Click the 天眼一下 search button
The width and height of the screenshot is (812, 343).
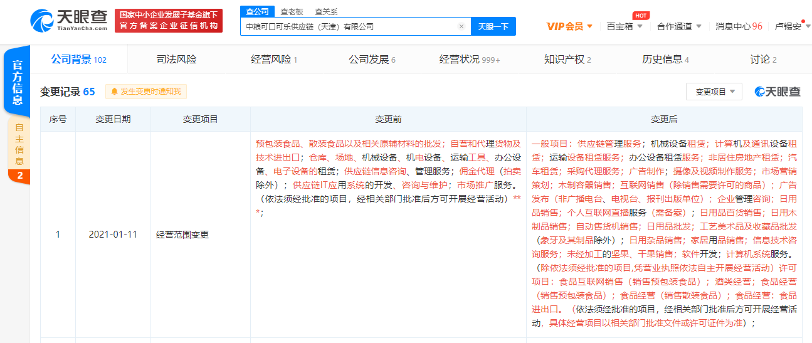pos(493,26)
